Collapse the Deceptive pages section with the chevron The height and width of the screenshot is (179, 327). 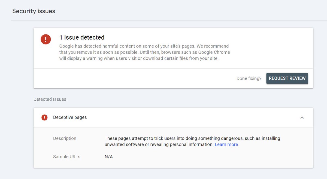point(302,117)
